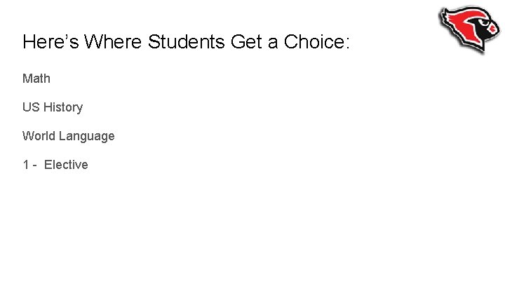Select the "US History" line
This screenshot has height=284, width=505.
(x=53, y=107)
